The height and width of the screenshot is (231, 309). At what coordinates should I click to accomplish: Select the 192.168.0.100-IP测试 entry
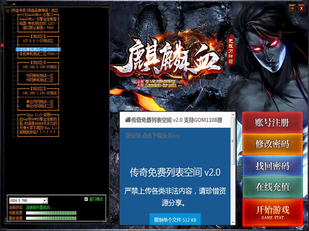(40, 67)
